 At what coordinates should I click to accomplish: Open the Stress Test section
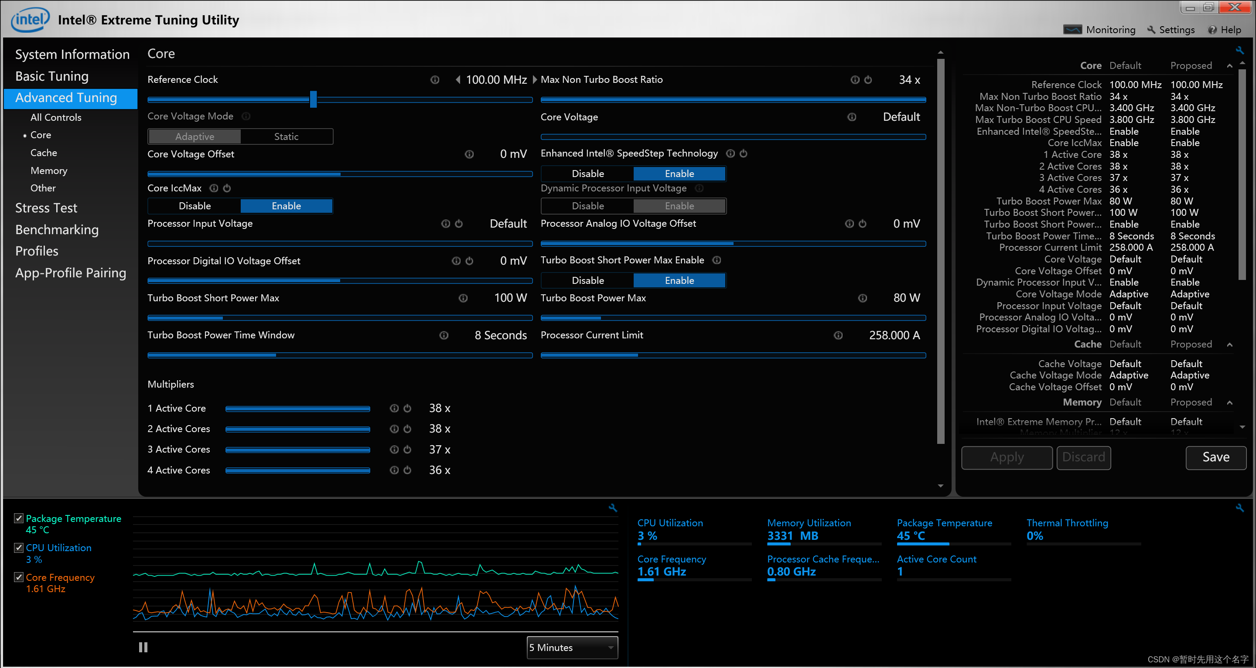pos(46,208)
